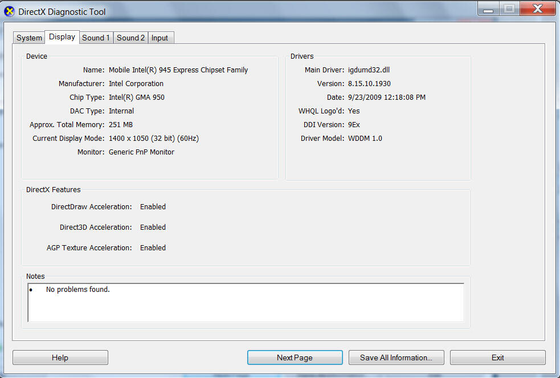Click WHQL Logo'd value 'Yes'
Viewport: 560px width, 378px height.
[x=354, y=111]
